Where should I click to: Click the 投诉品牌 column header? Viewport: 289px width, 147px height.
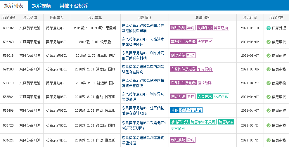point(30,18)
